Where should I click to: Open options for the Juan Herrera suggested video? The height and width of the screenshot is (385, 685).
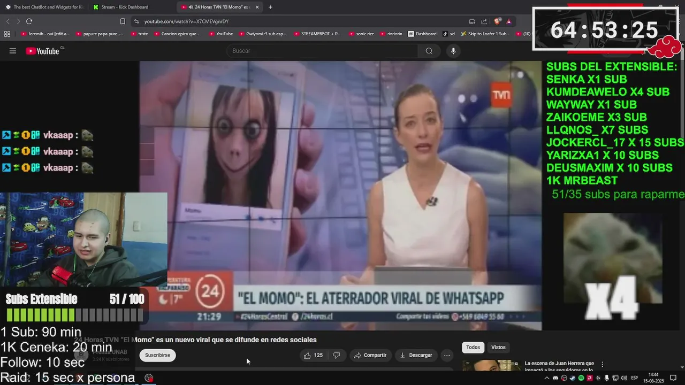click(x=602, y=364)
